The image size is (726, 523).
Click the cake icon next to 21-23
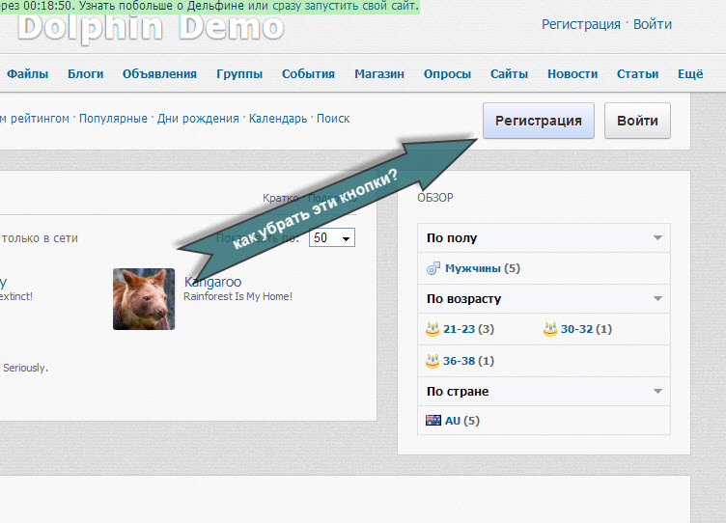coord(433,329)
